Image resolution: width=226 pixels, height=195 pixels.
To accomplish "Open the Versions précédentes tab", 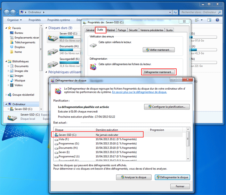I will [x=152, y=30].
